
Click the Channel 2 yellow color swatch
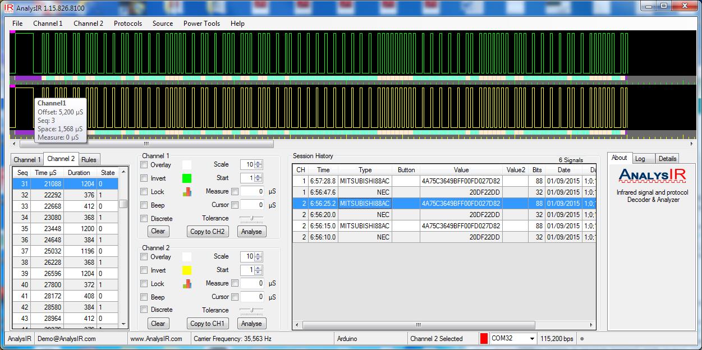[187, 270]
